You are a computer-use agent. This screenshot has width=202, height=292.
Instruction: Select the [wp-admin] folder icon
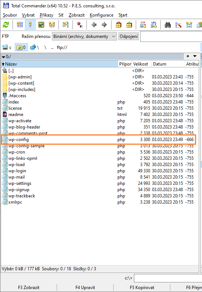(x=5, y=77)
